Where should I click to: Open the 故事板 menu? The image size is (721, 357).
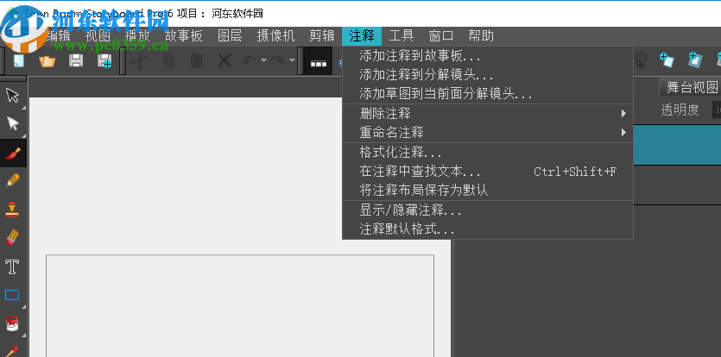pos(184,36)
